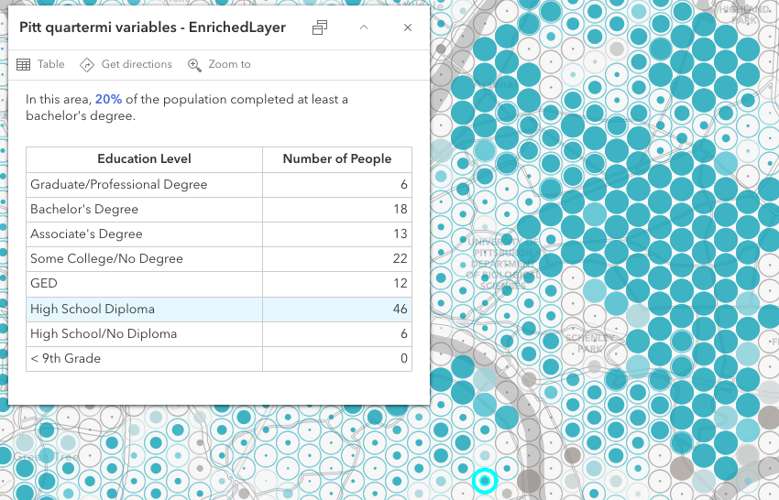Click the Number of People header
Screen dimensions: 779x500
336,158
